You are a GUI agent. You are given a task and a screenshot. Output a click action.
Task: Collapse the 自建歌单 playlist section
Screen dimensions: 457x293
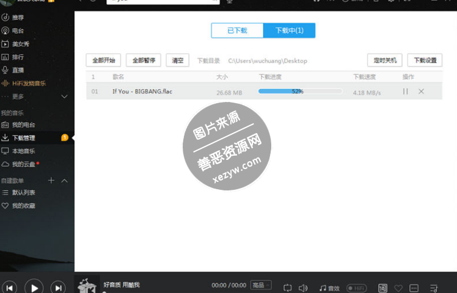pyautogui.click(x=65, y=181)
